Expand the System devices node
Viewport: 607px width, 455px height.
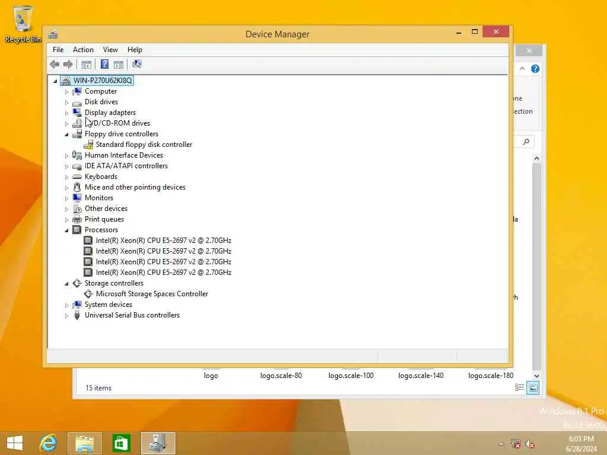(x=66, y=305)
